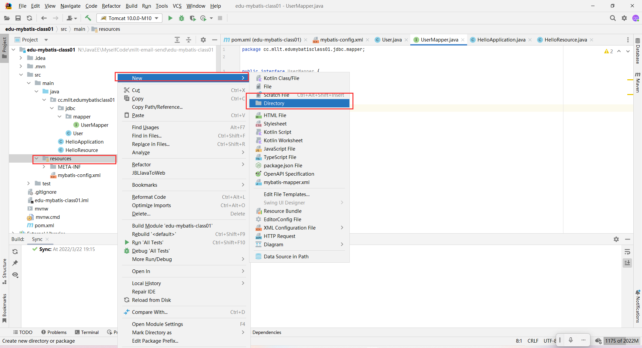Image resolution: width=642 pixels, height=348 pixels.
Task: Open the Problems tool window button
Action: point(54,332)
